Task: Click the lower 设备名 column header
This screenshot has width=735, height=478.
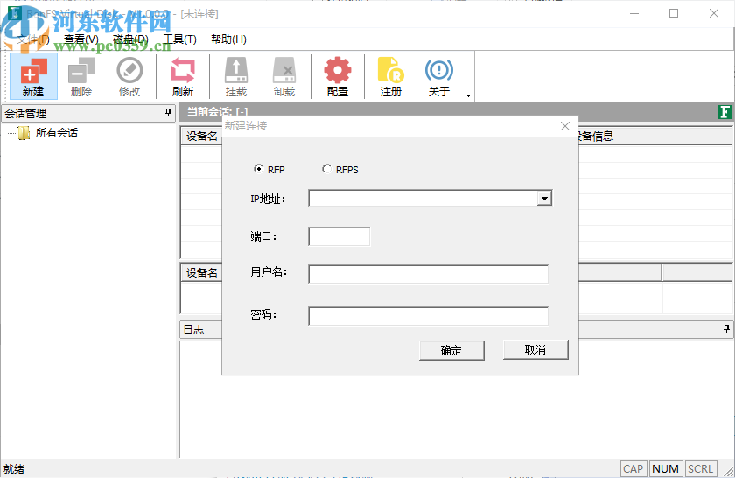Action: click(x=201, y=272)
